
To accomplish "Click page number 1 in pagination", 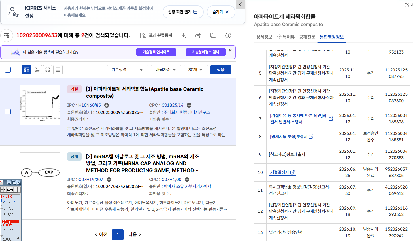I will click(x=118, y=235).
